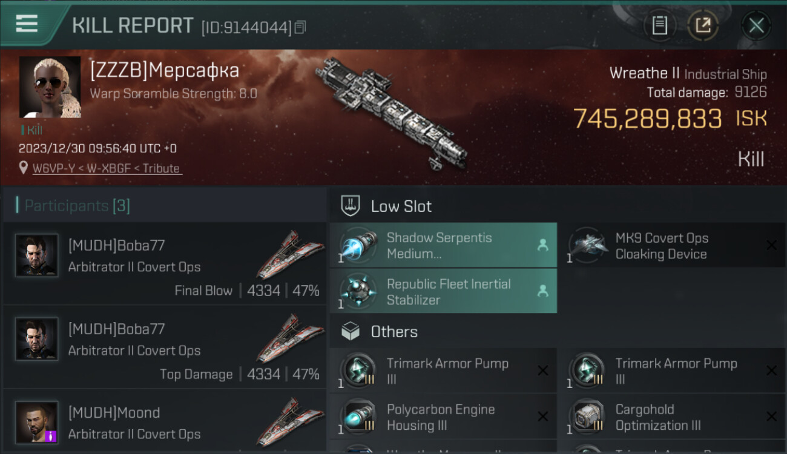The height and width of the screenshot is (454, 787).
Task: Select Boba77 Top Damage participant entry
Action: tap(165, 347)
